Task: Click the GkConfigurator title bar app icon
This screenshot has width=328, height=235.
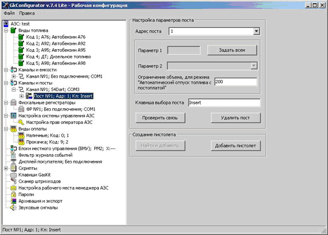Action: coord(5,5)
